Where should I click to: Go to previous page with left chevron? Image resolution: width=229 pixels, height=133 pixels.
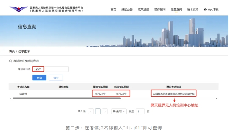(x=91, y=111)
